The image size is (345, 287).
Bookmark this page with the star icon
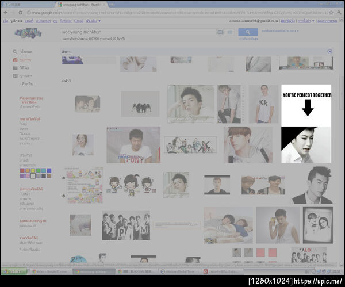click(x=331, y=13)
